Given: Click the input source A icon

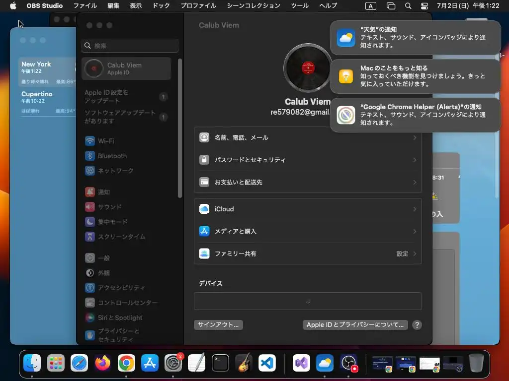Looking at the screenshot, I should coord(371,6).
